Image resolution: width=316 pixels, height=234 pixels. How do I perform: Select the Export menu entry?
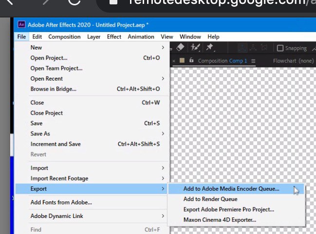[x=92, y=189]
